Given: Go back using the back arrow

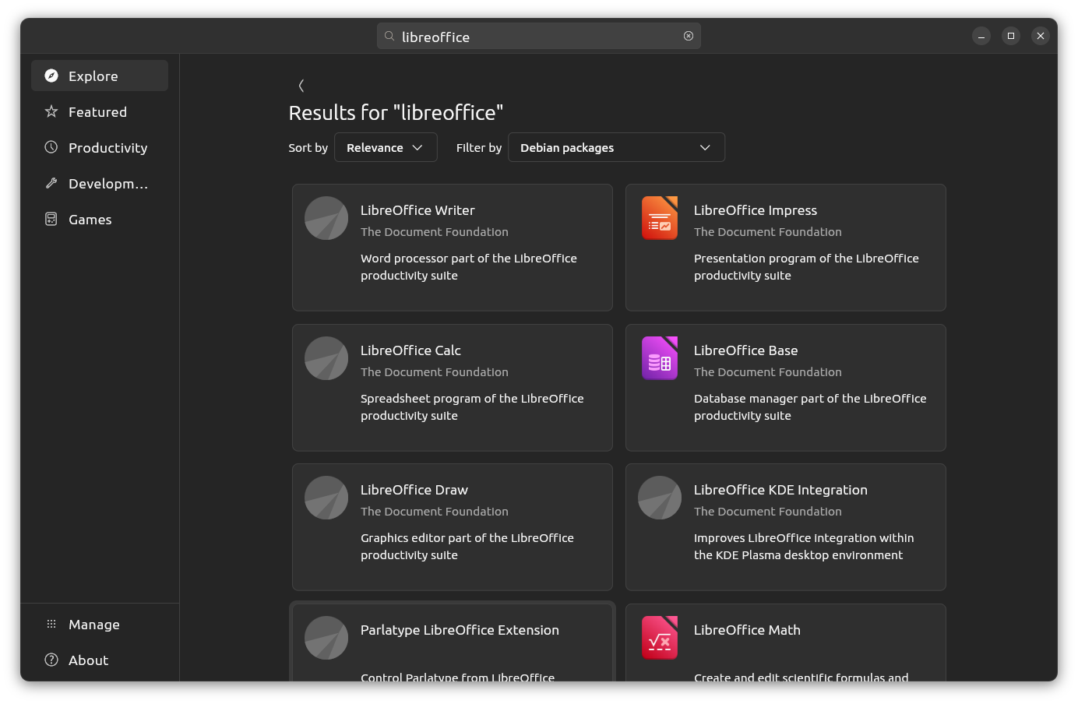Looking at the screenshot, I should click(x=301, y=86).
